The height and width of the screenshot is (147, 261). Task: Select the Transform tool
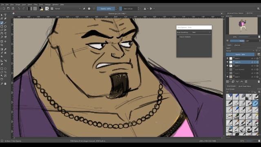2,41
